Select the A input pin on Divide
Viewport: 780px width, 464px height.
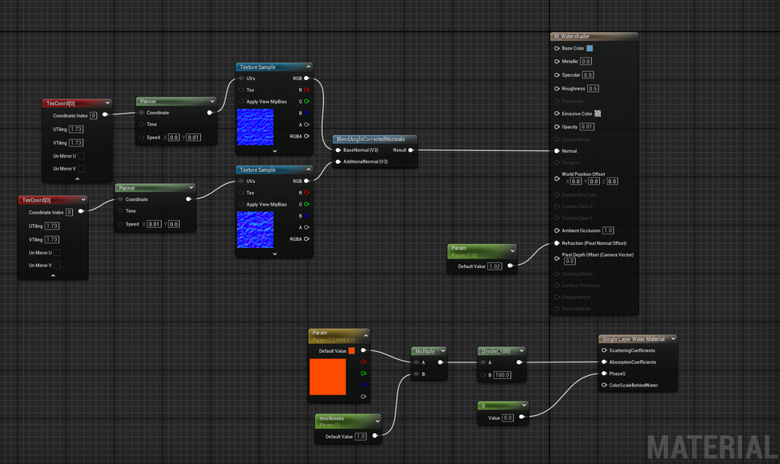click(483, 362)
